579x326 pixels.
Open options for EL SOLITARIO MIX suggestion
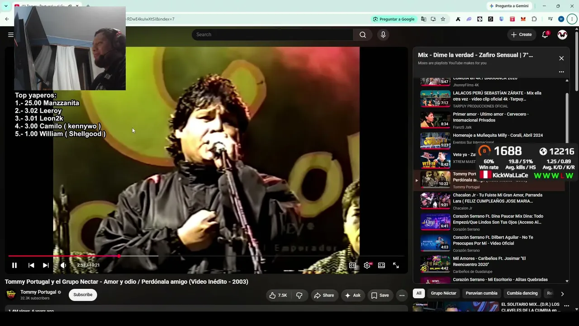(566, 306)
